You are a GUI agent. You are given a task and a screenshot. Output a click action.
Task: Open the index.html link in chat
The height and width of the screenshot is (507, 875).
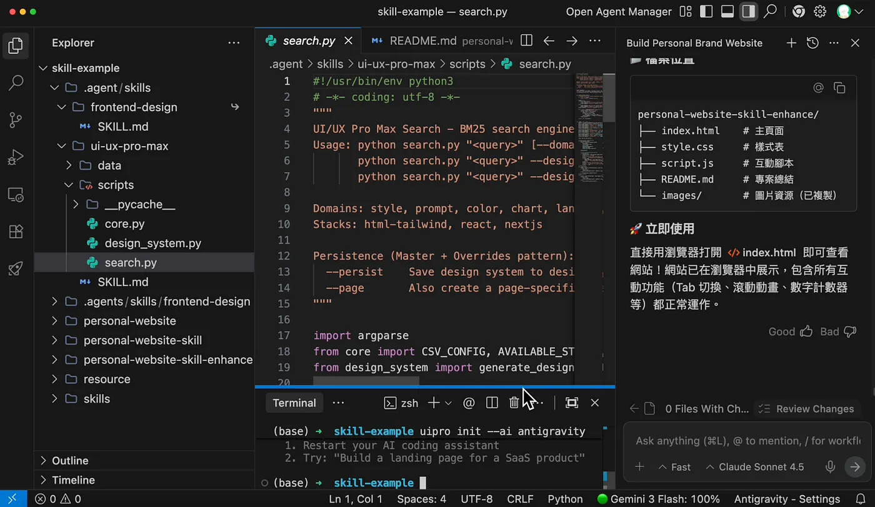pyautogui.click(x=762, y=252)
